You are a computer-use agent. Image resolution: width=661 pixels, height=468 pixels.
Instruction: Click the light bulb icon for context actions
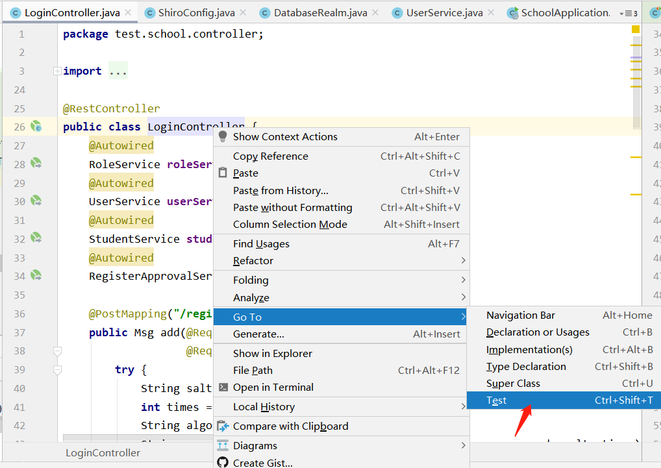click(223, 136)
